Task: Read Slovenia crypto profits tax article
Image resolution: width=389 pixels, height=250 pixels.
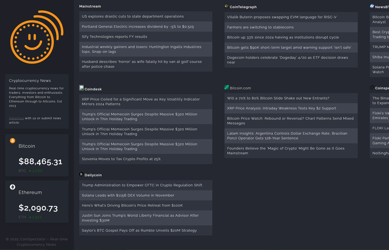Action: (x=121, y=159)
